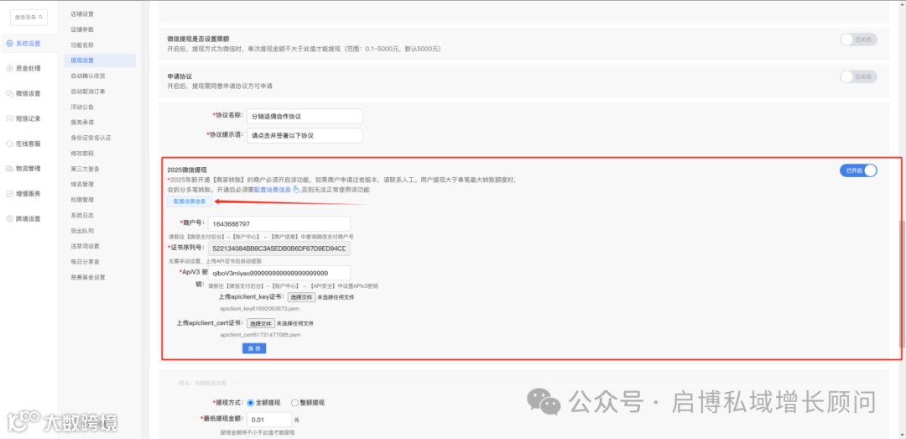Click the envelope icon beside 短信记录
906x439 pixels.
[x=9, y=118]
